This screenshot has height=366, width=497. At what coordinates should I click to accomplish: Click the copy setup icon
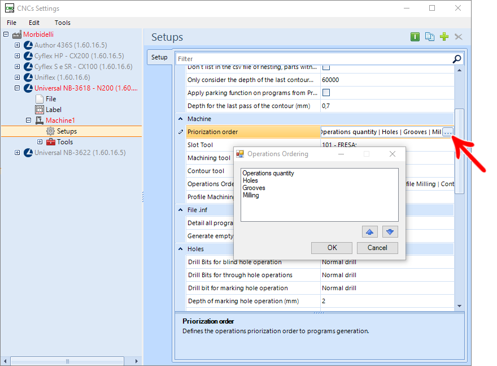click(429, 37)
